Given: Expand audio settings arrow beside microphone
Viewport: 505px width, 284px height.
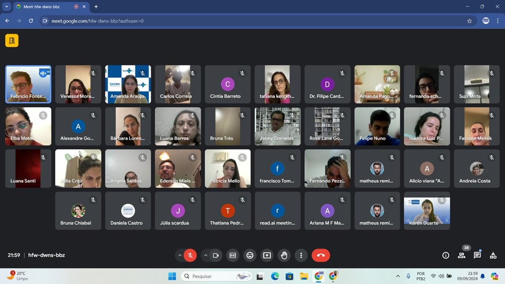Looking at the screenshot, I should coord(180,255).
